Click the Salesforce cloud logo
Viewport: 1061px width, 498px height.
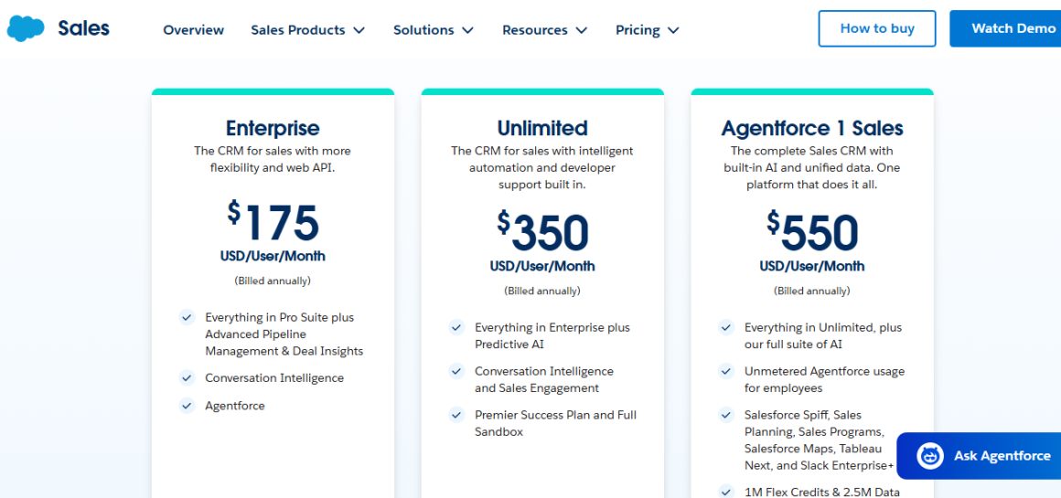point(26,28)
